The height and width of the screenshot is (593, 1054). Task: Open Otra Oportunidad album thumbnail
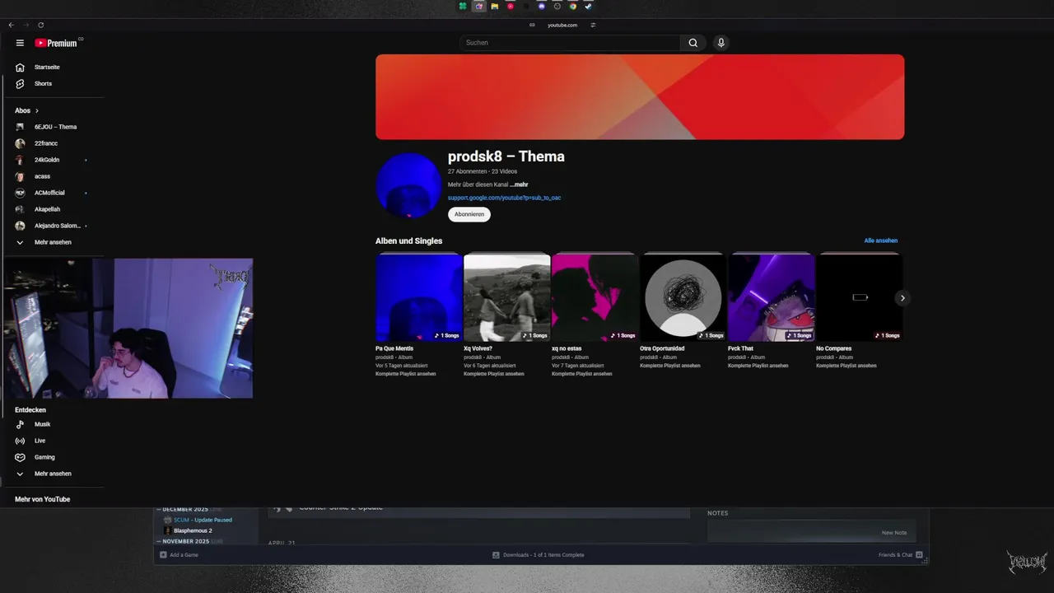point(683,297)
